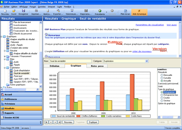The image size is (182, 130).
Task: Open Dossier ACCRE navigation panel
Action: point(22,118)
